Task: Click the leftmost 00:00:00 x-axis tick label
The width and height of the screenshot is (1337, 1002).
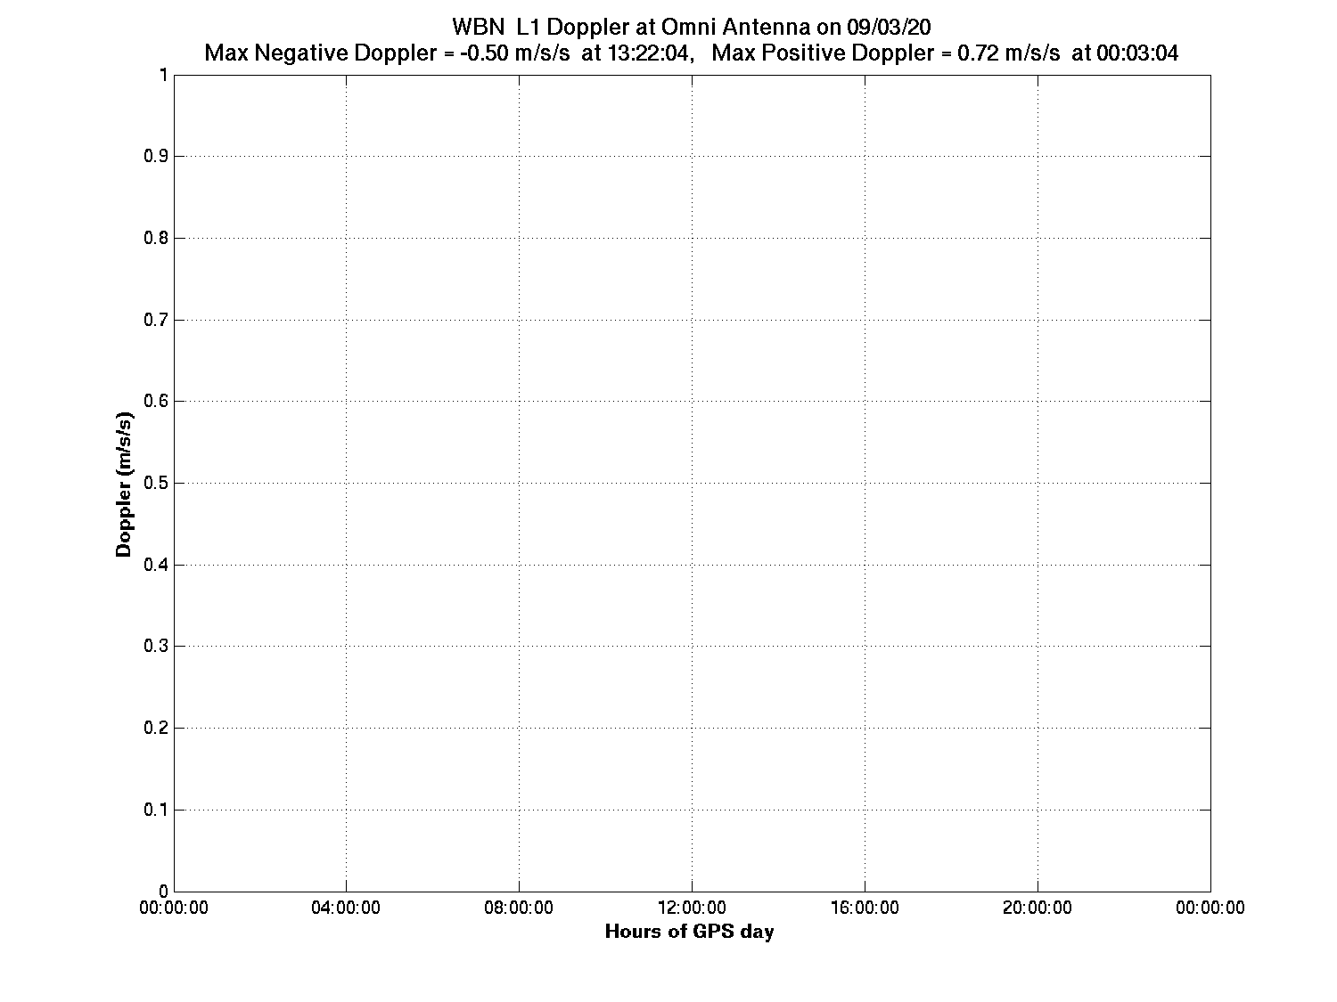Action: 176,908
